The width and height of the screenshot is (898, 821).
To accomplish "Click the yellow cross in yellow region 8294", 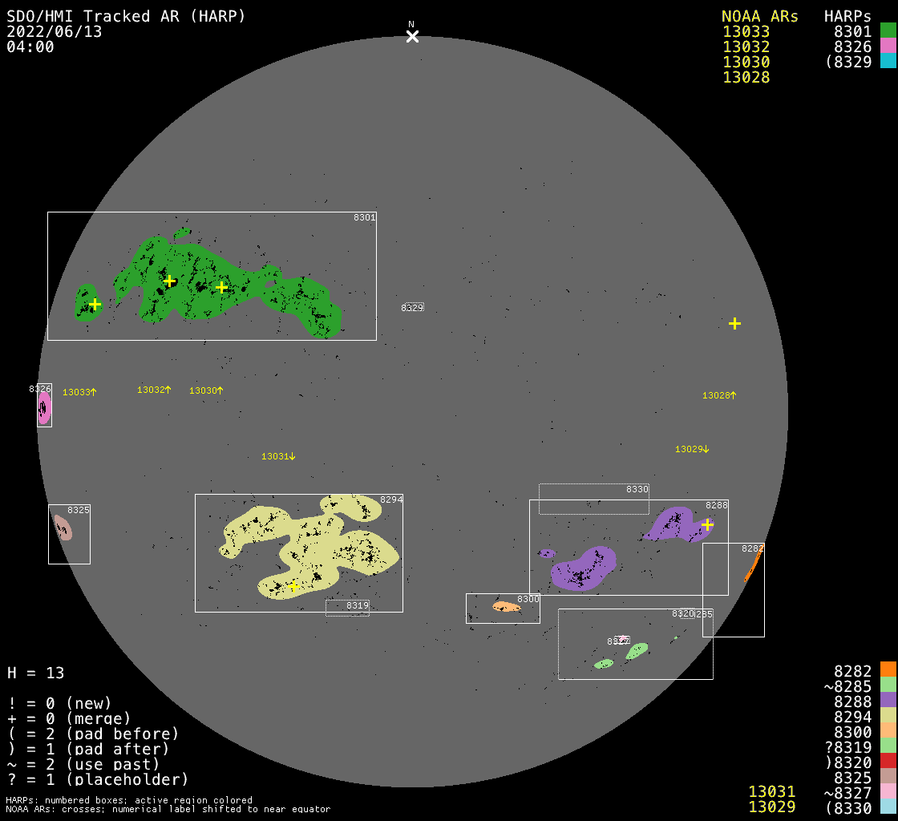I will pos(293,587).
